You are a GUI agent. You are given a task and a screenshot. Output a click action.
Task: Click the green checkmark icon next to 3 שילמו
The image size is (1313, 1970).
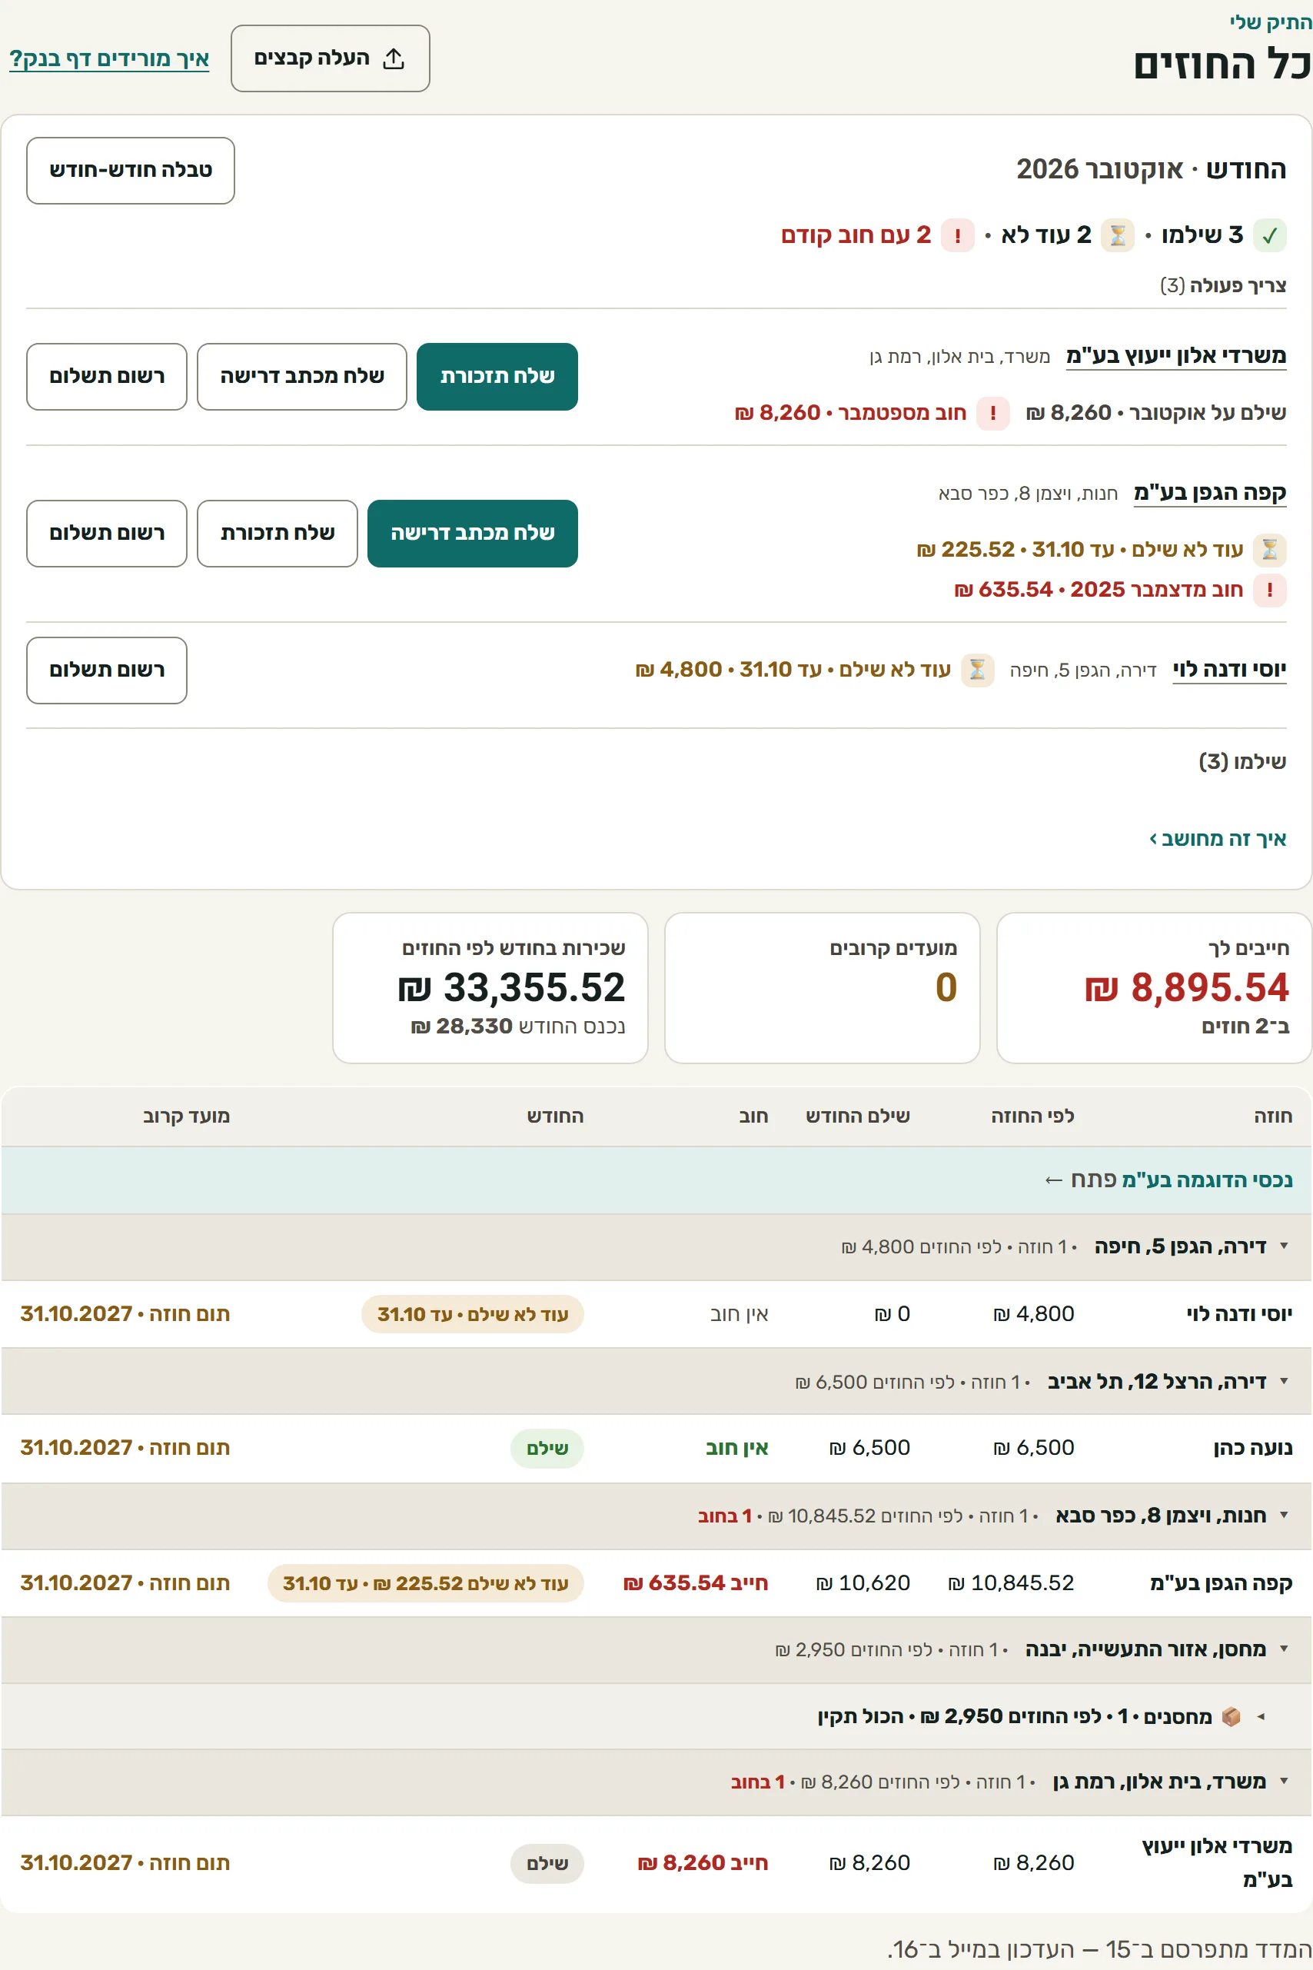pos(1269,235)
